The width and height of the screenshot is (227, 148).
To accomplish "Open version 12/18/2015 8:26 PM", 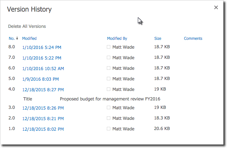I will click(43, 108).
